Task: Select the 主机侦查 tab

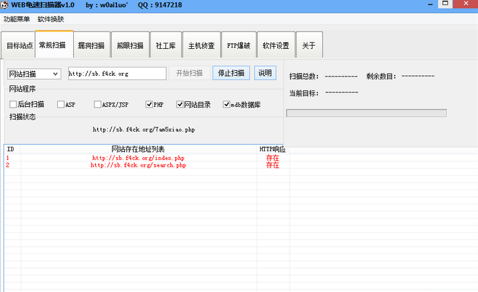Action: (x=201, y=45)
